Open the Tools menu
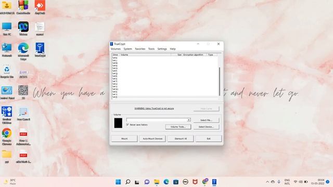Image resolution: width=333 pixels, height=187 pixels. [x=151, y=49]
